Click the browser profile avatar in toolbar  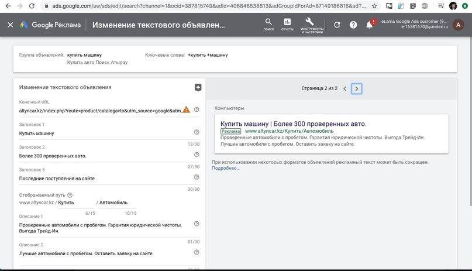tap(453, 6)
